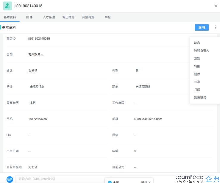Click the 未填写行业 industry value

[x=37, y=87]
